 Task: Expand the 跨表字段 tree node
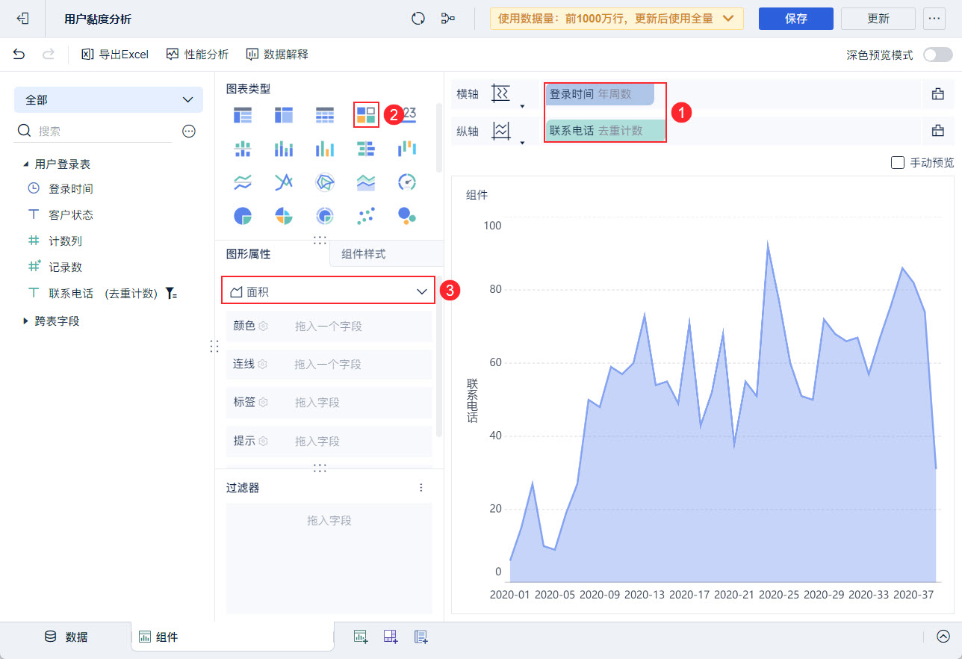[26, 321]
